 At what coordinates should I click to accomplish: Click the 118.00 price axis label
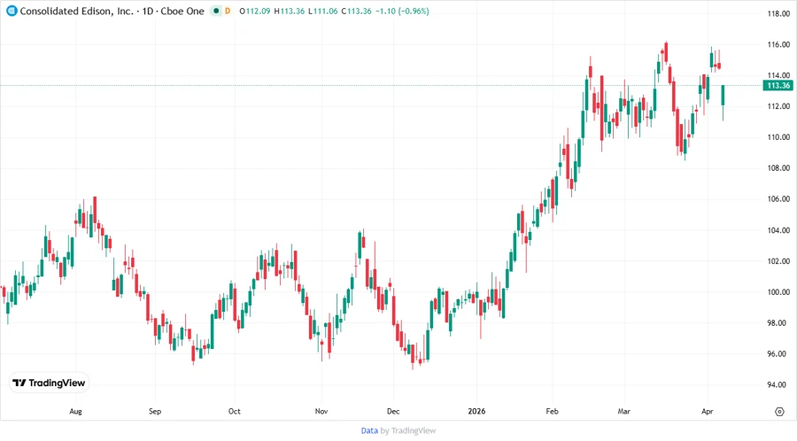(x=778, y=13)
